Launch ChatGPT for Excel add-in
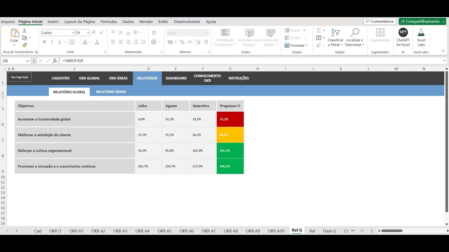Screen dimensions: 449x252 click(x=403, y=37)
